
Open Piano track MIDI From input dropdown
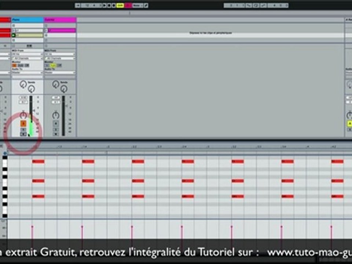[27, 54]
